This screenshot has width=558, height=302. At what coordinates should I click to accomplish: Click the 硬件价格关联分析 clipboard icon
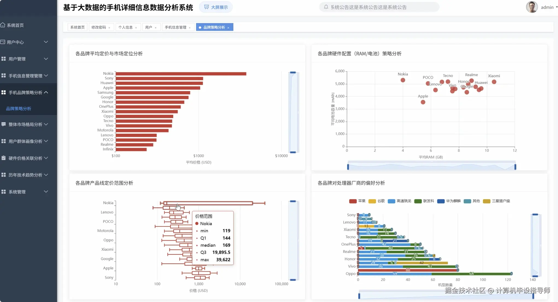point(4,158)
